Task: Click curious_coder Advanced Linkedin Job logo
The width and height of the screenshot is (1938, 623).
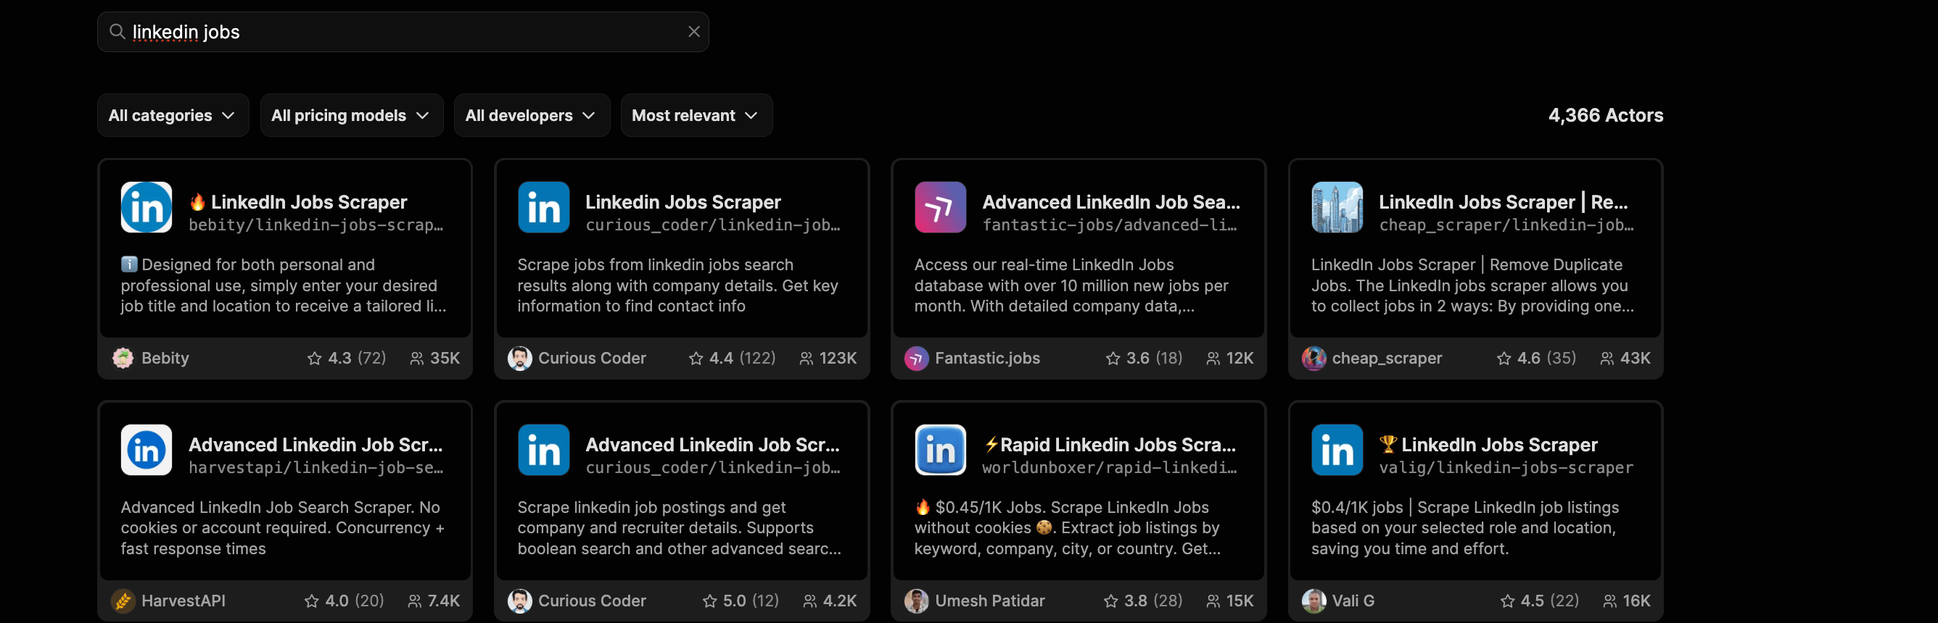Action: (x=543, y=450)
